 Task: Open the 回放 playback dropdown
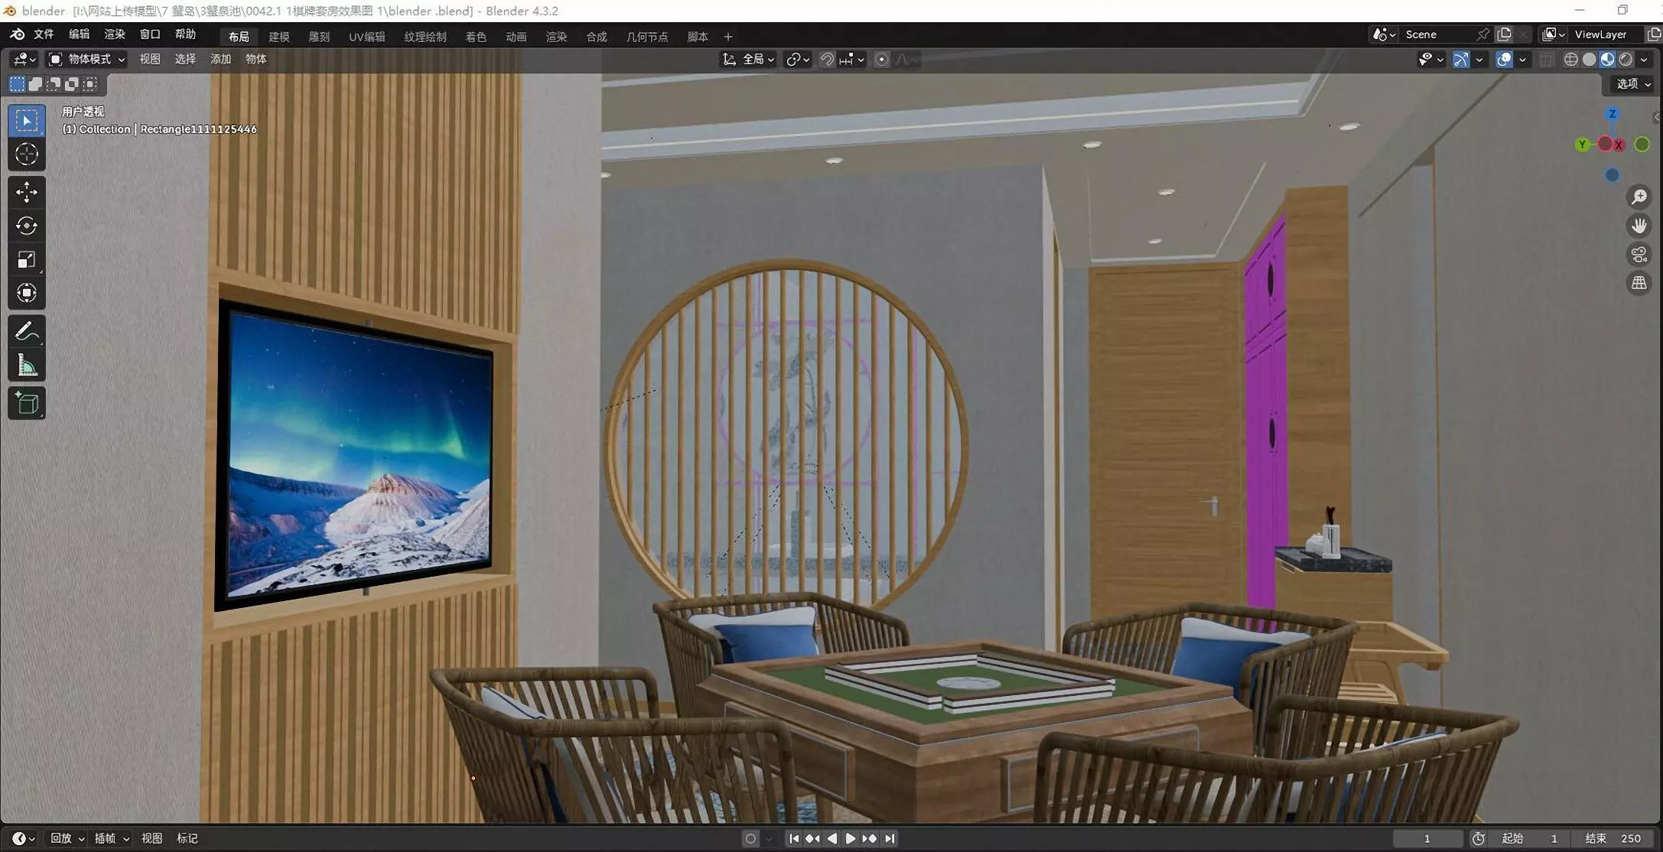pos(67,839)
